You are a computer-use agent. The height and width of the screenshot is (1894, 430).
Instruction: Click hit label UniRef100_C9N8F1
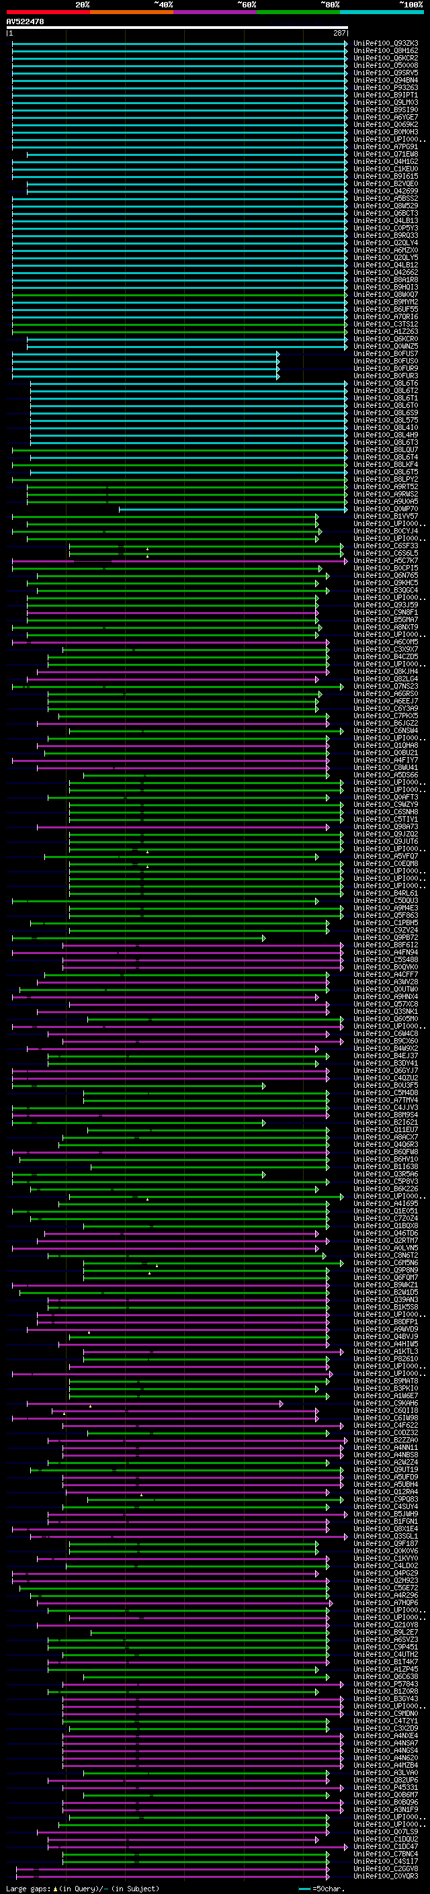(386, 613)
